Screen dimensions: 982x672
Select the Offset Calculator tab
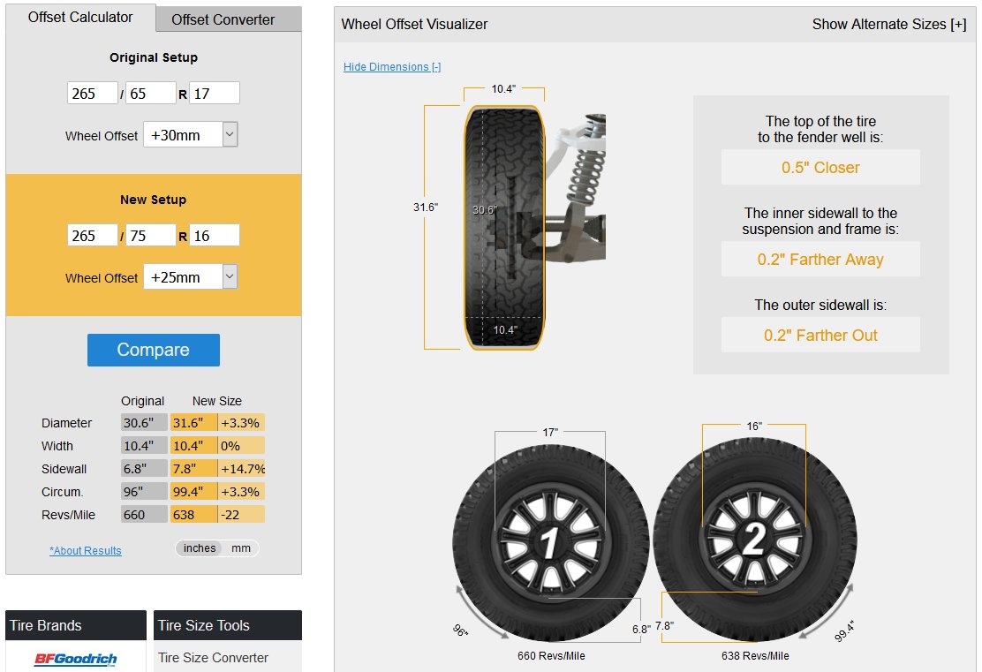tap(80, 18)
